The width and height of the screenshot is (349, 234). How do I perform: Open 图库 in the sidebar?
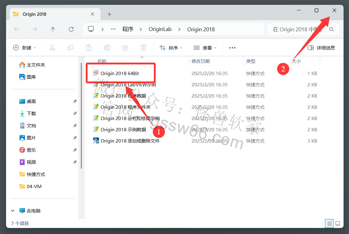tap(28, 77)
